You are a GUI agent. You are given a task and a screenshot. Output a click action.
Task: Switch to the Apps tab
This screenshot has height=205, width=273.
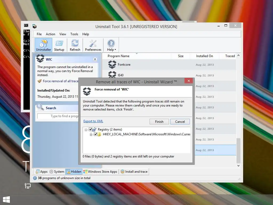coord(41,172)
